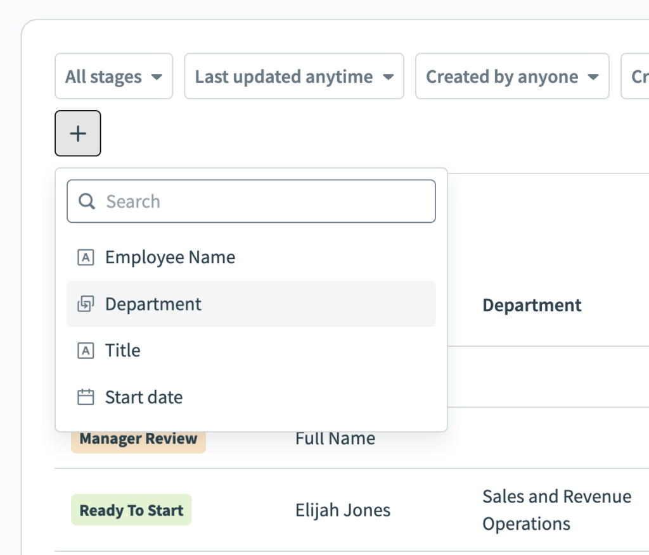Click the text-type icon beside Title
Image resolution: width=649 pixels, height=555 pixels.
[x=86, y=351]
